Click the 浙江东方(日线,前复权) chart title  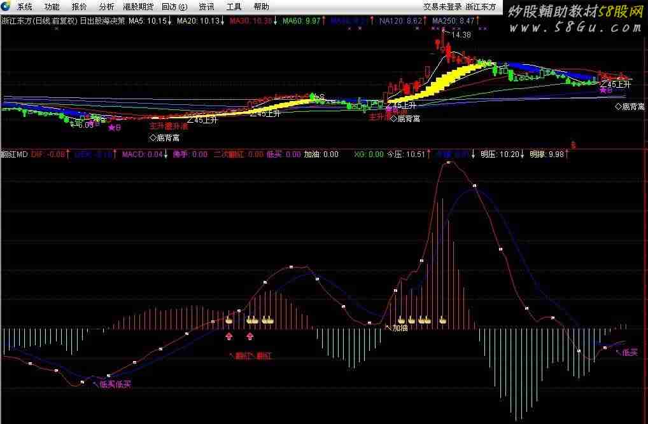tap(39, 20)
